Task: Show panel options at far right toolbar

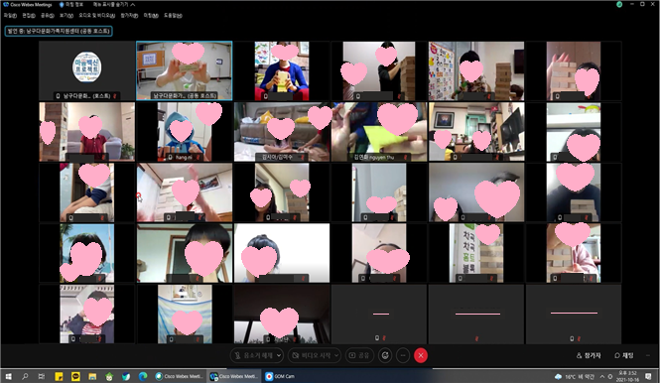Action: (x=648, y=355)
